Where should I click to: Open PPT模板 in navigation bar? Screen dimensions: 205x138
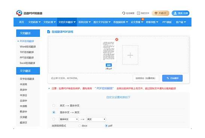pos(167,22)
